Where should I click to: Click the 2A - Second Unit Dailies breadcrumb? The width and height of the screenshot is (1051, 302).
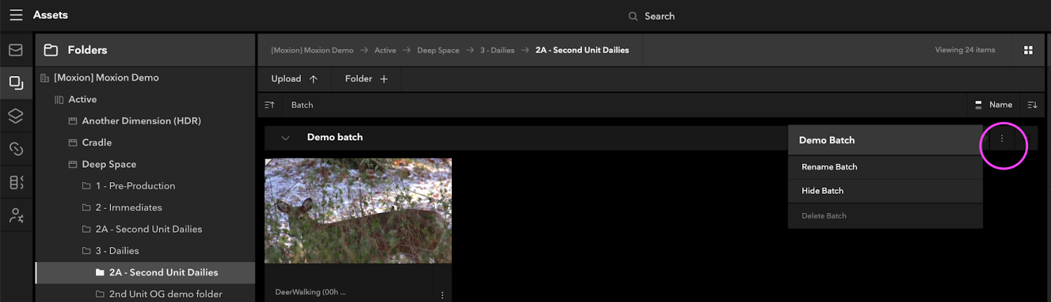tap(582, 50)
